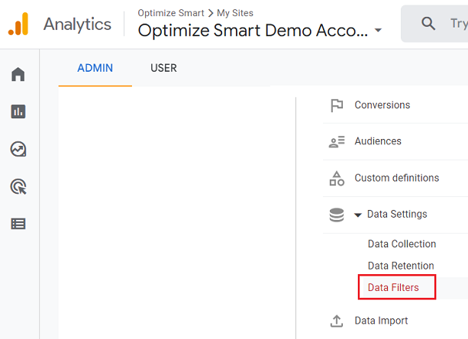Image resolution: width=468 pixels, height=339 pixels.
Task: Click the Custom definitions shapes icon
Action: point(337,178)
